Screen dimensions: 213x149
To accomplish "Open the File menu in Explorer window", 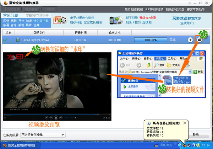I will (x=124, y=59).
